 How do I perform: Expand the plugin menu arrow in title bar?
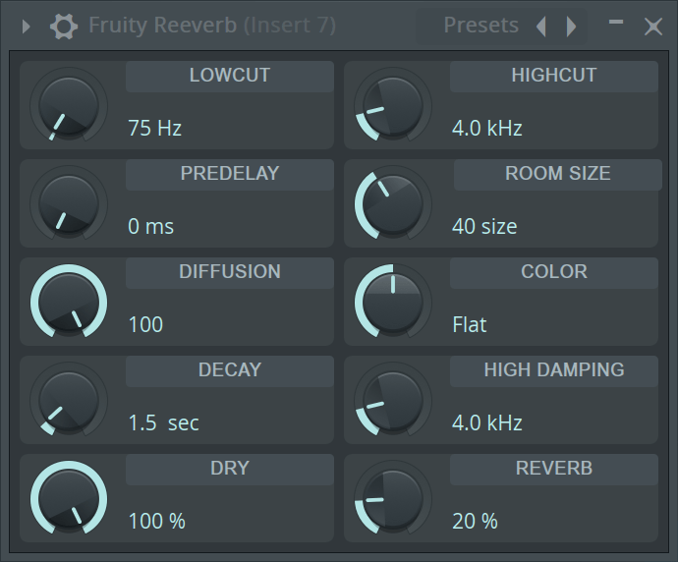27,27
